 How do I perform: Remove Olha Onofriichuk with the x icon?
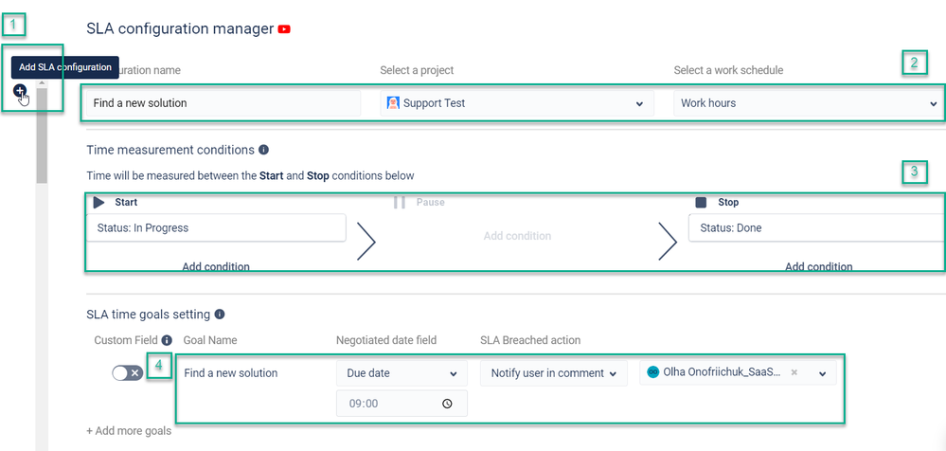coord(794,372)
